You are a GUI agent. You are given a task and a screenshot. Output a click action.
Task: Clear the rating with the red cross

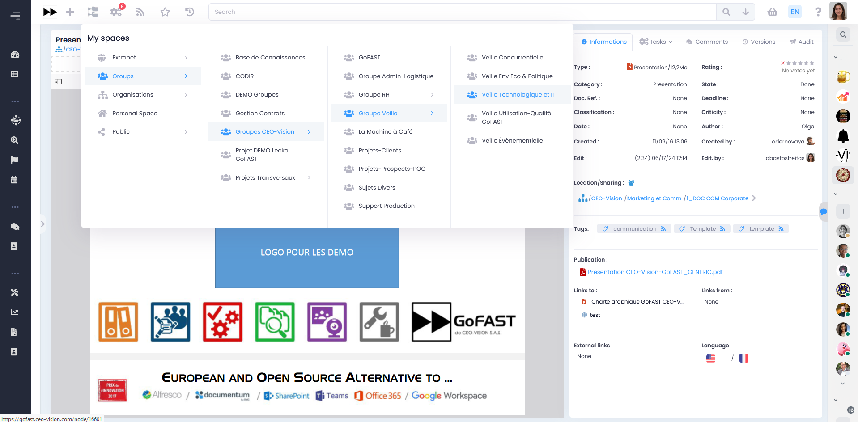(783, 63)
